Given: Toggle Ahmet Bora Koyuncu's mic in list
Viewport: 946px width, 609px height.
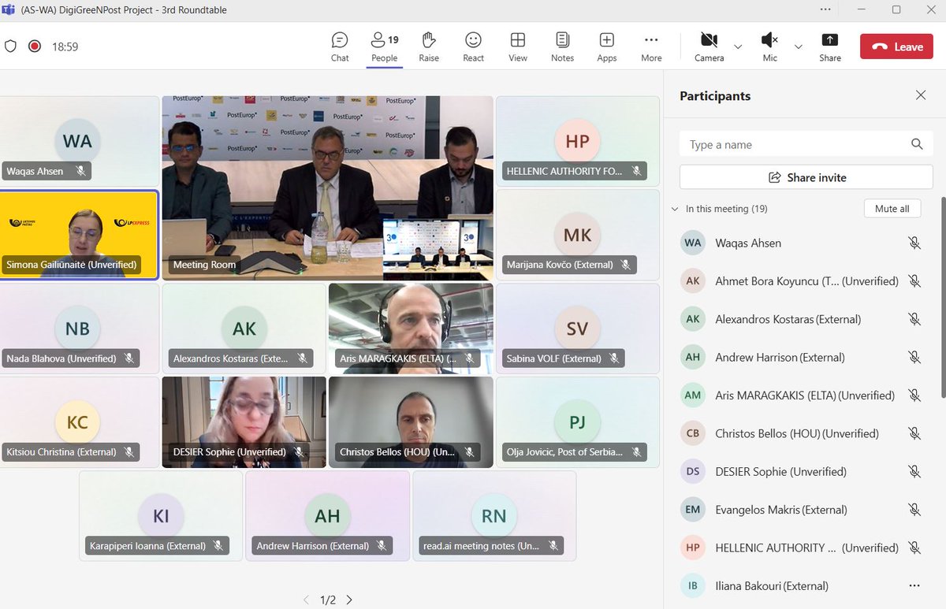Looking at the screenshot, I should click(x=914, y=280).
